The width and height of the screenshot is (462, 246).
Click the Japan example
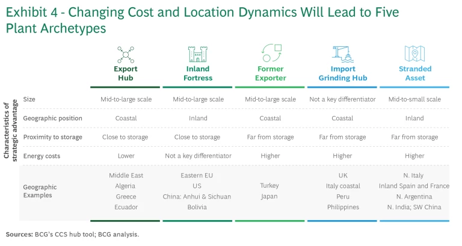[269, 197]
